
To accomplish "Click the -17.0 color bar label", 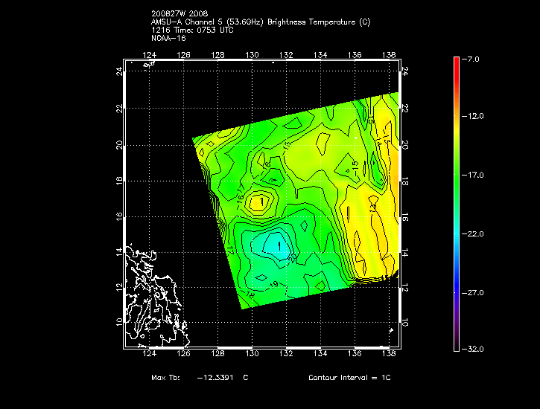I will pyautogui.click(x=474, y=175).
